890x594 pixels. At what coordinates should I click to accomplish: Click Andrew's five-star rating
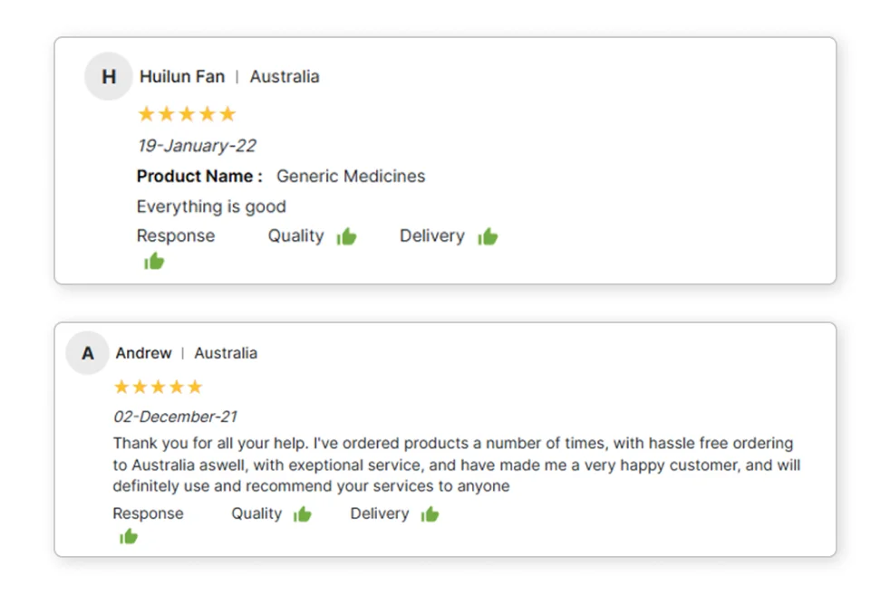(158, 388)
